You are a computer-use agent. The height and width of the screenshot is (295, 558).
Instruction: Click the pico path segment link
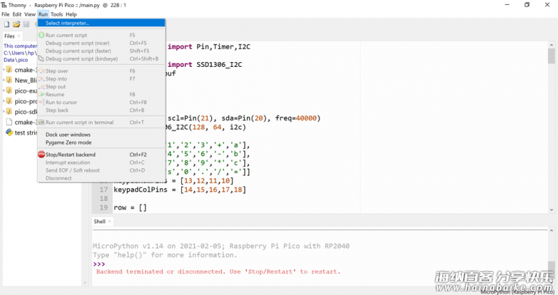click(x=23, y=60)
